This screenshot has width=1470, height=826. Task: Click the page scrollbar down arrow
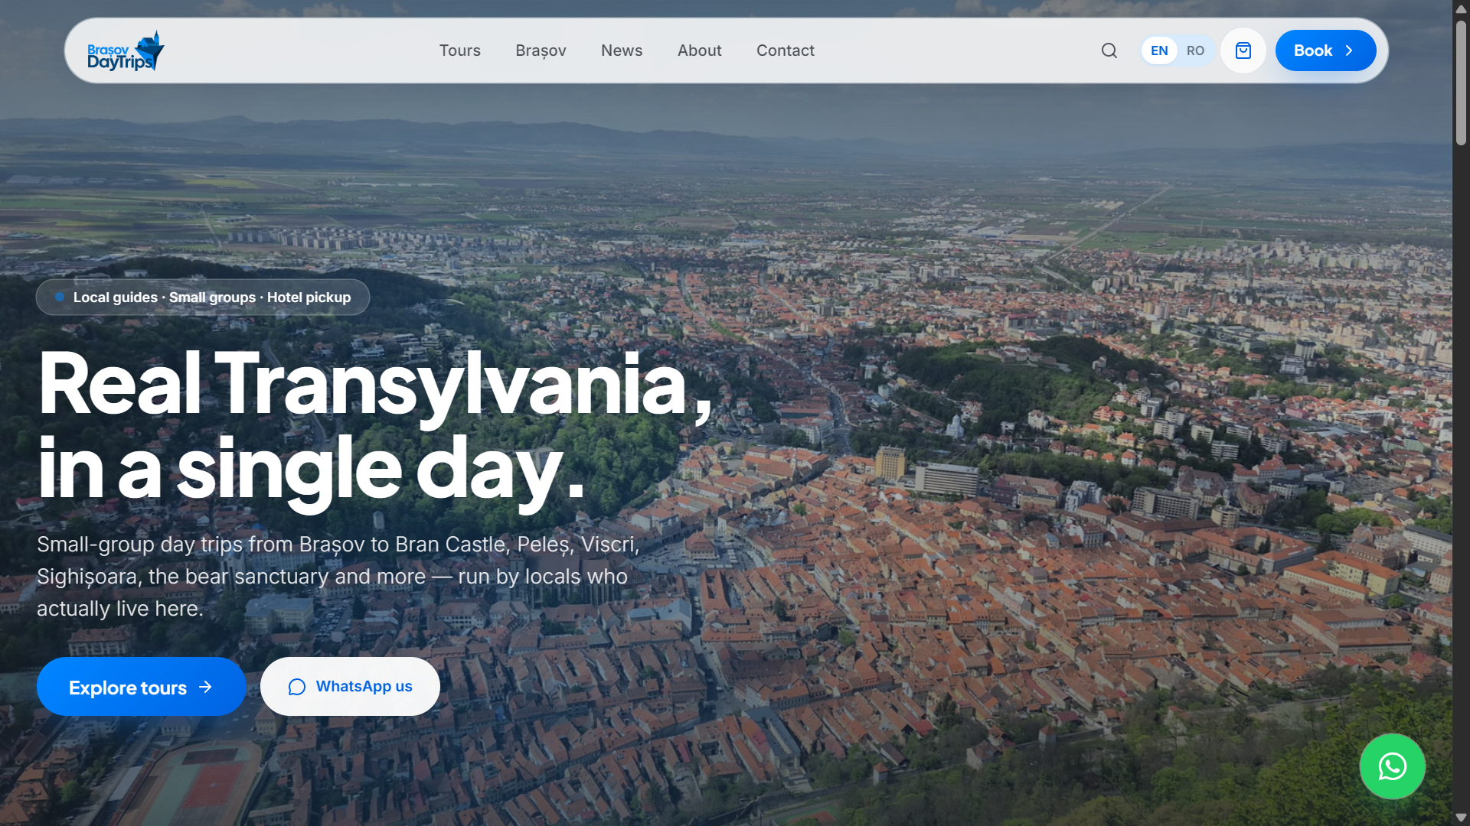[x=1461, y=818]
